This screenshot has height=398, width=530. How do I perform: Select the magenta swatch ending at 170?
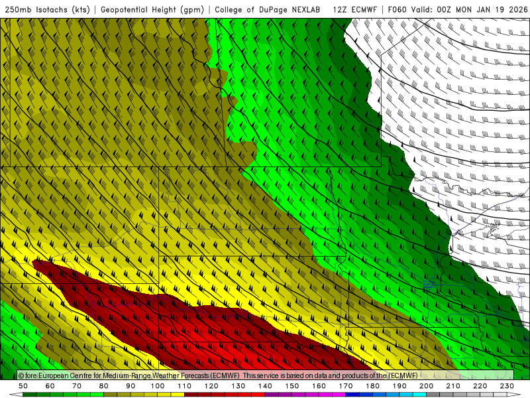pos(339,395)
